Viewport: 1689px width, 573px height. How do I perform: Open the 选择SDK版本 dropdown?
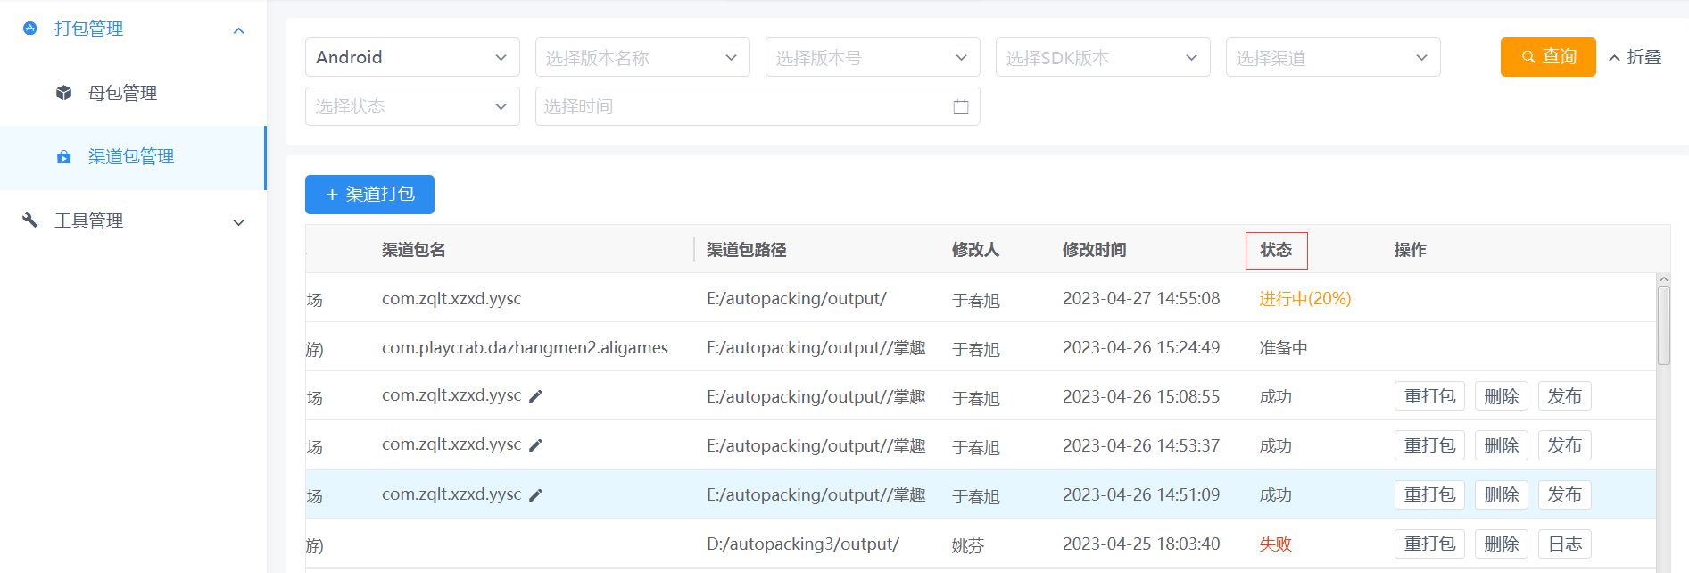pyautogui.click(x=1103, y=57)
